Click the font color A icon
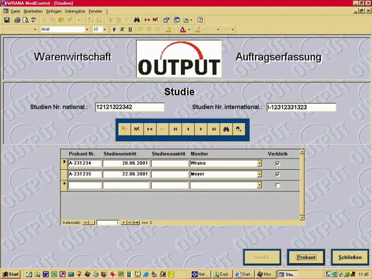372x279 pixels. click(x=183, y=29)
